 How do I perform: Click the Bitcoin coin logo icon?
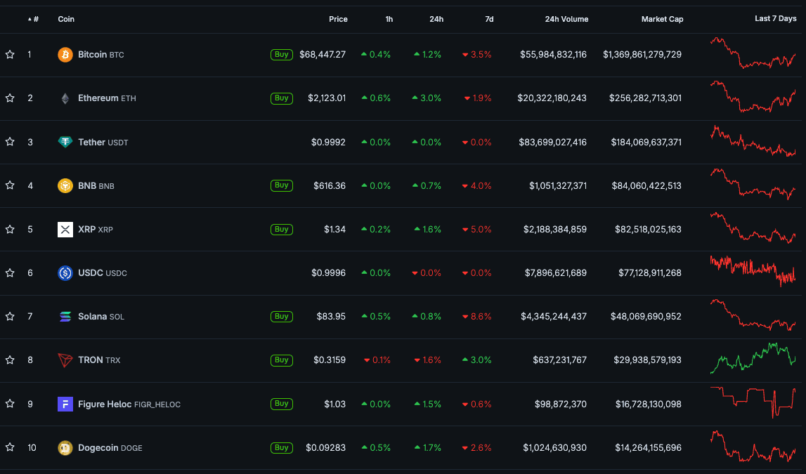click(65, 55)
